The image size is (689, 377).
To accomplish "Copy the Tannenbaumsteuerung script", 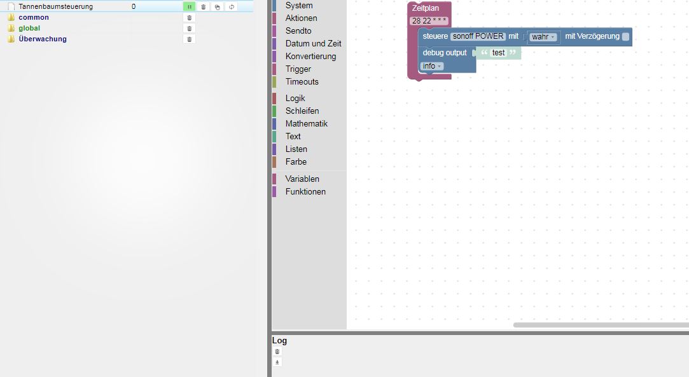I will coord(218,6).
